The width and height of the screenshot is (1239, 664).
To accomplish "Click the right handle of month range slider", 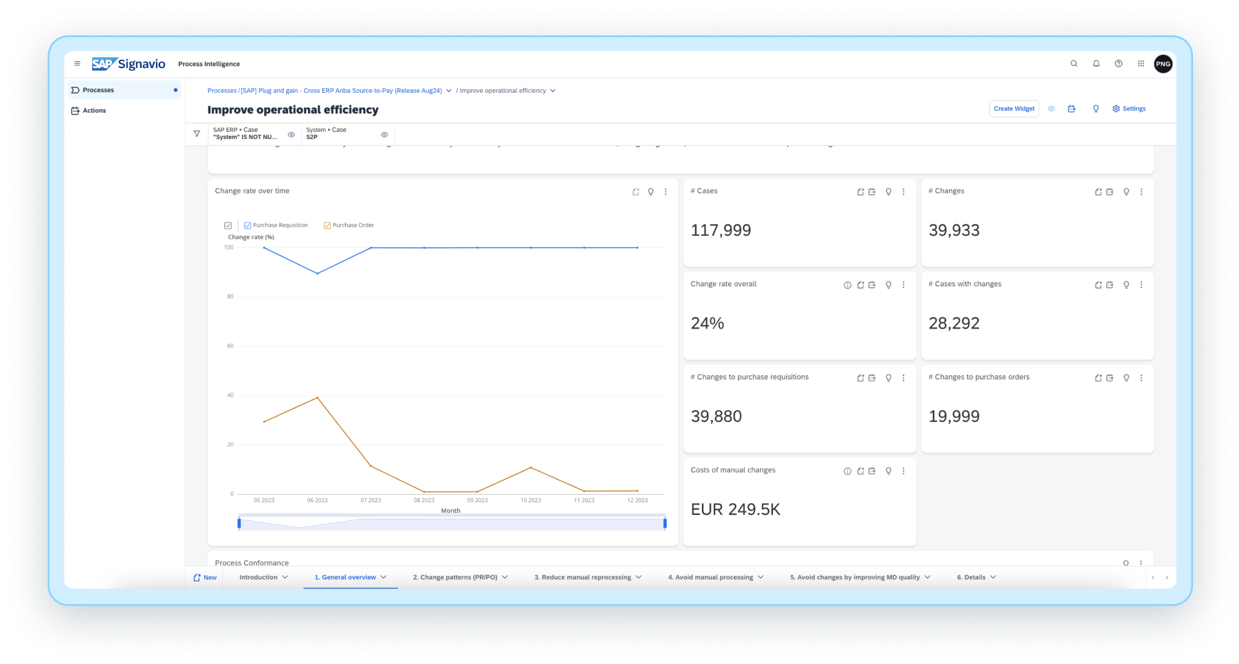I will 665,524.
